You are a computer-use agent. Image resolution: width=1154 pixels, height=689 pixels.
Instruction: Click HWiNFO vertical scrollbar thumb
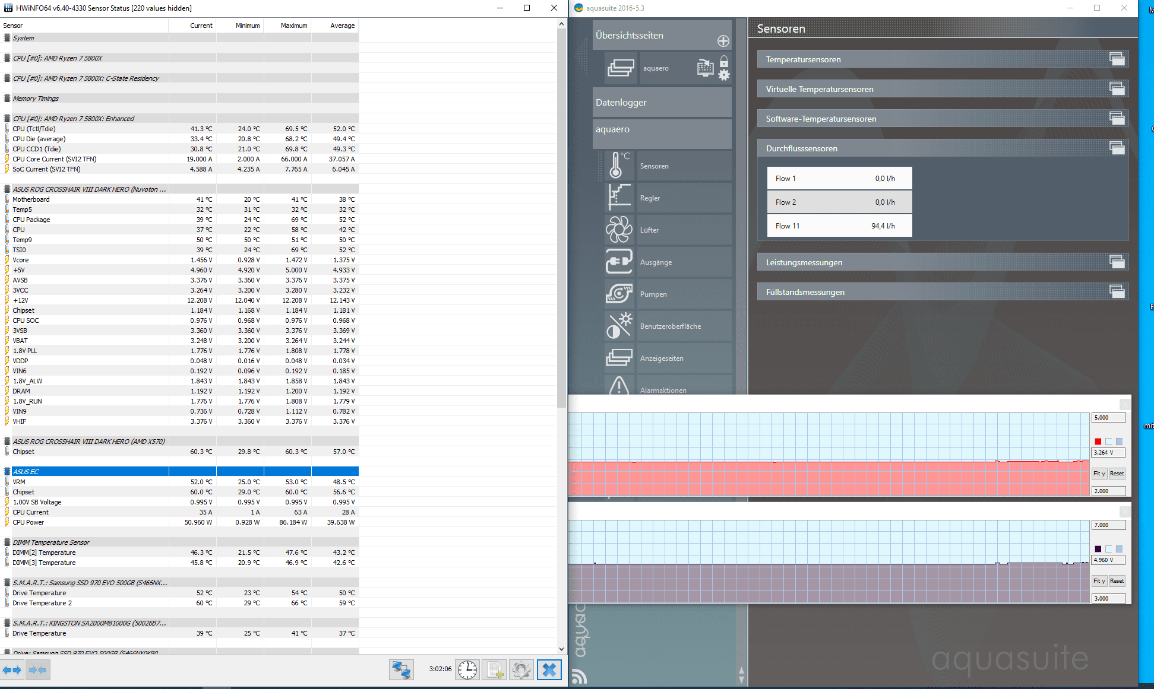pyautogui.click(x=561, y=218)
